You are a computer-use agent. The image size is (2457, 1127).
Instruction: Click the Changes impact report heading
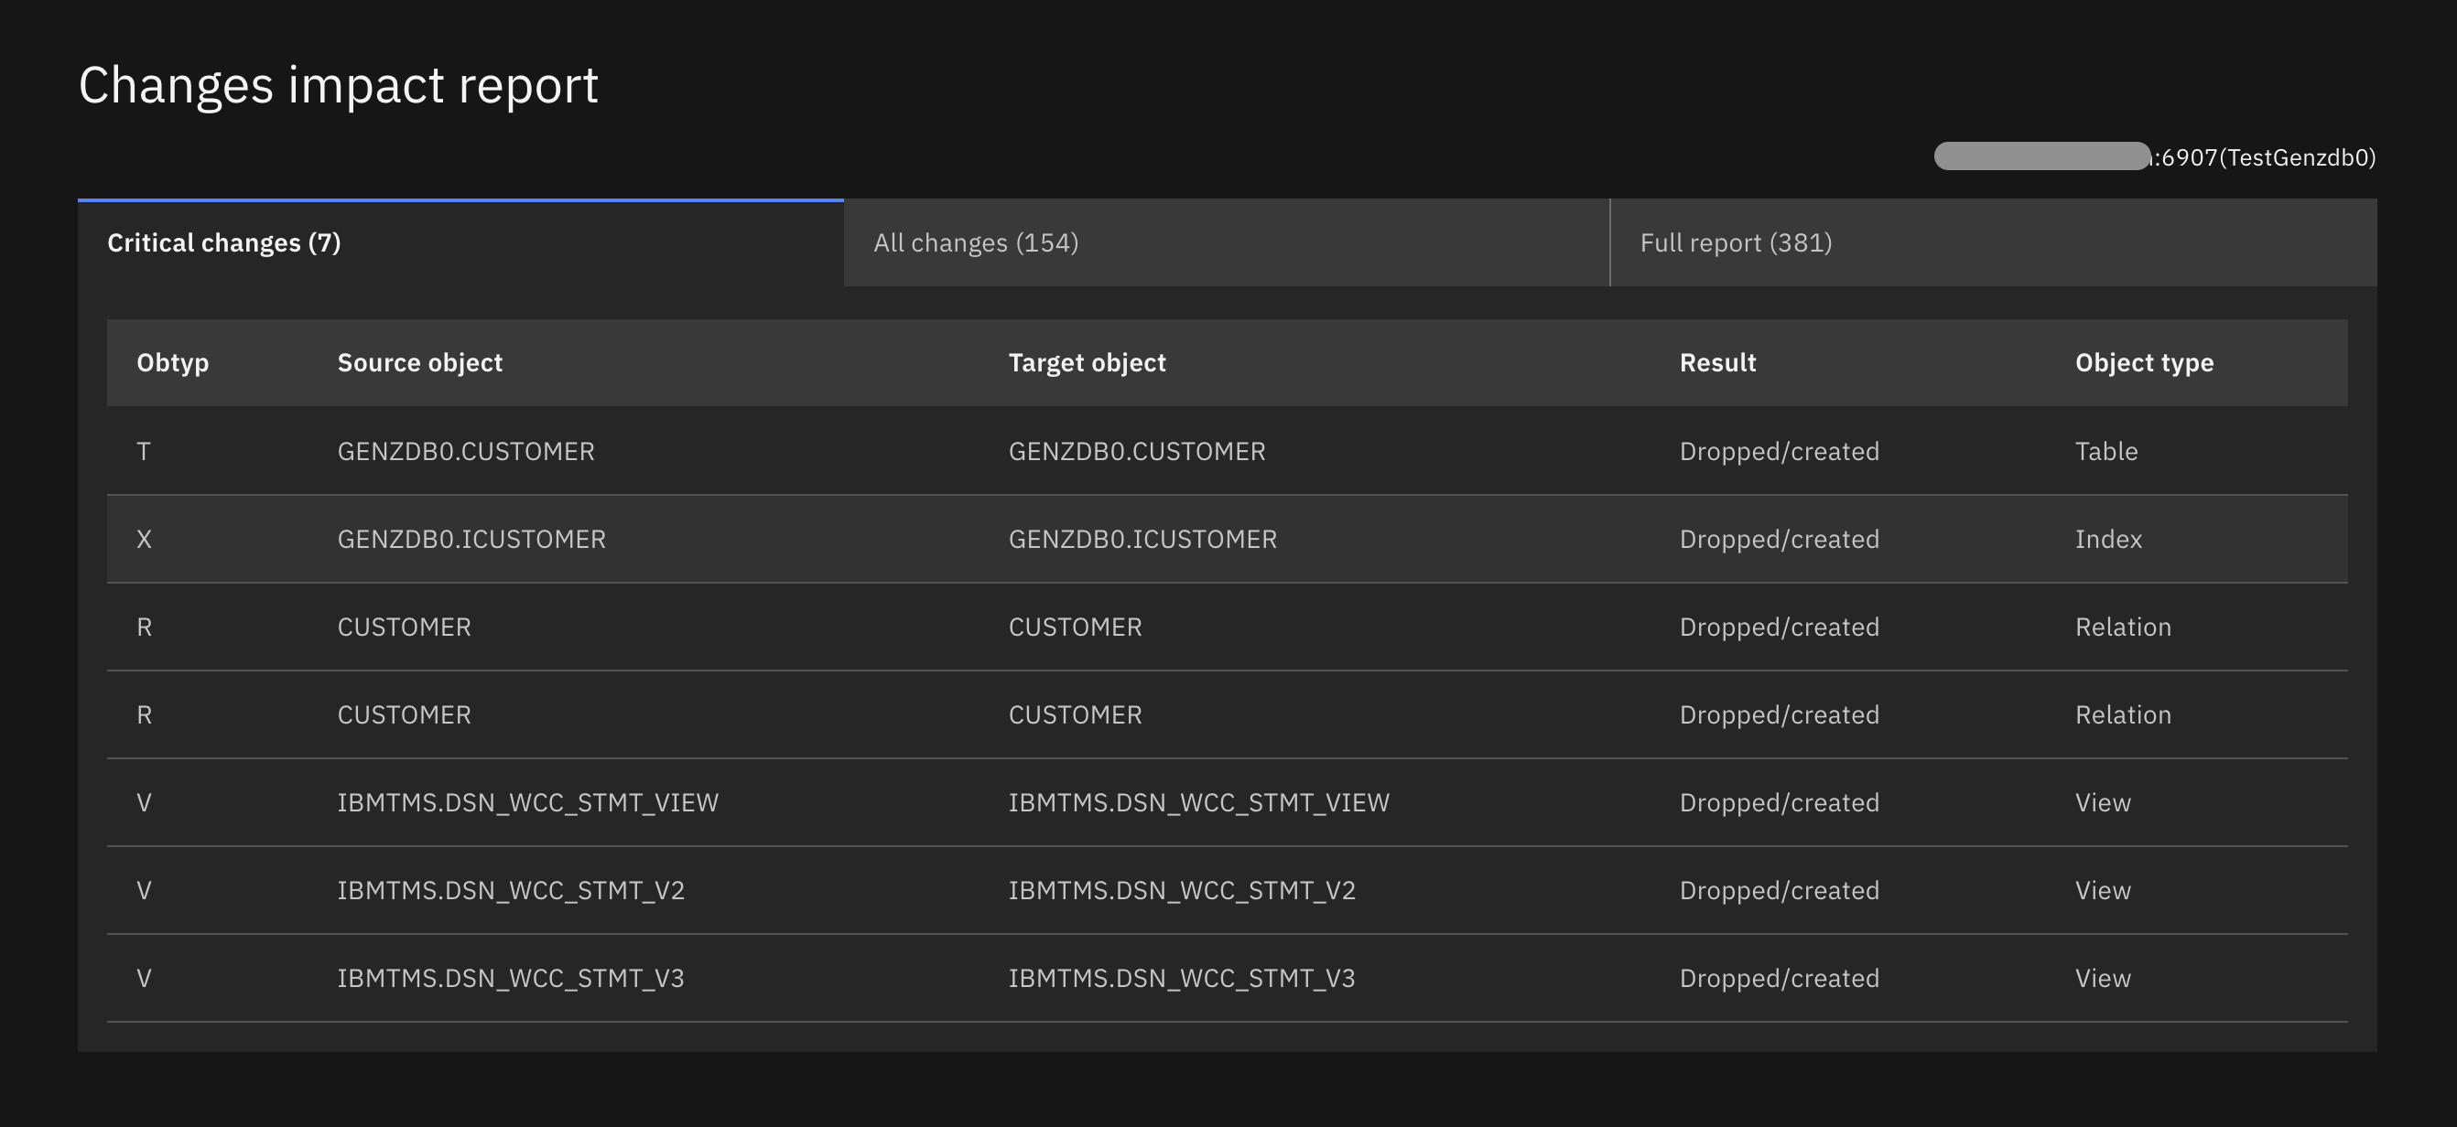coord(338,86)
